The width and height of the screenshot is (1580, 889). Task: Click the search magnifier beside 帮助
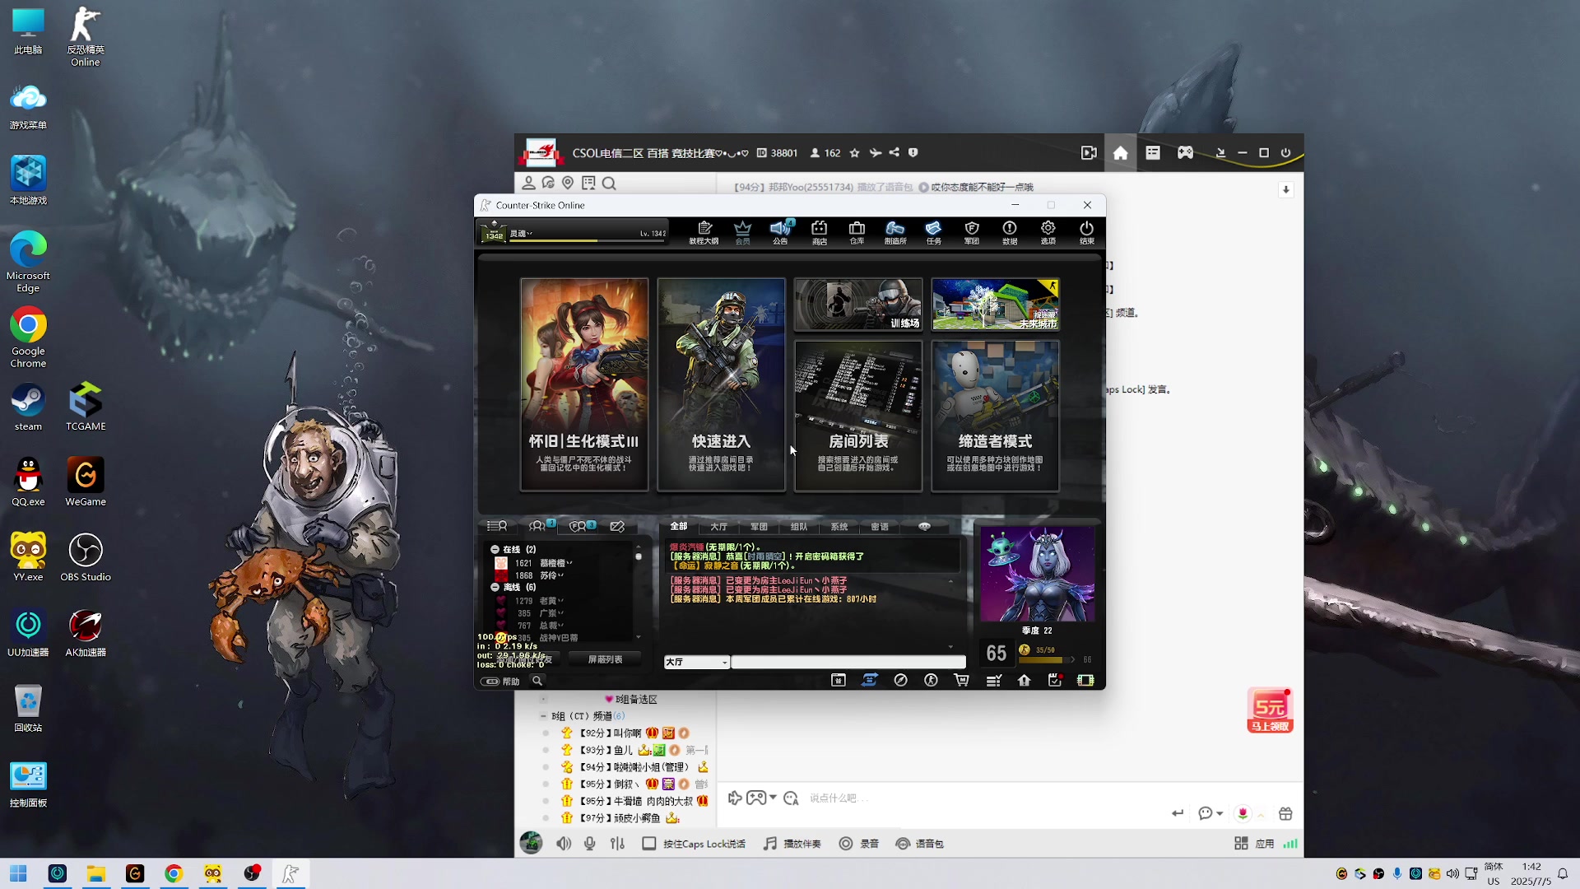[x=537, y=681]
